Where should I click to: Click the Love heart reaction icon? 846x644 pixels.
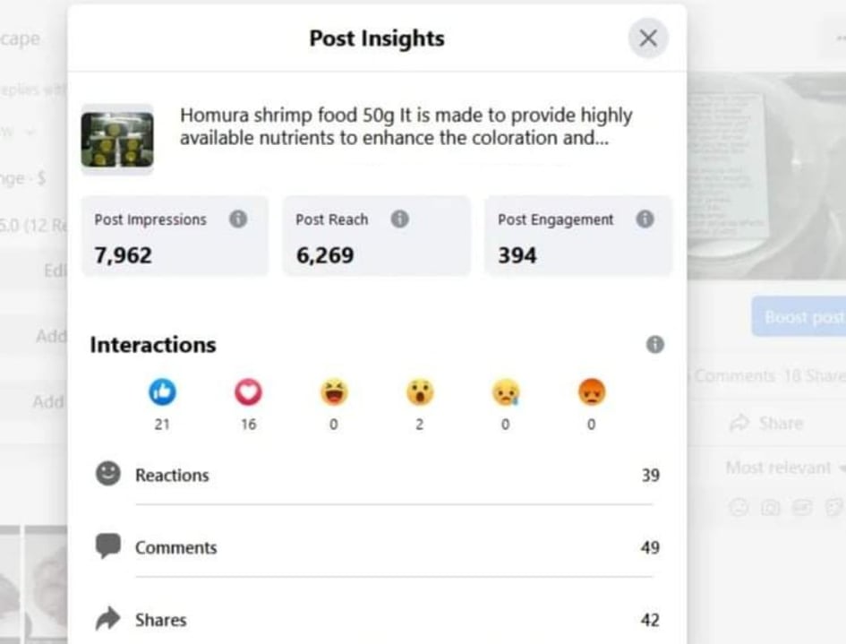[248, 391]
